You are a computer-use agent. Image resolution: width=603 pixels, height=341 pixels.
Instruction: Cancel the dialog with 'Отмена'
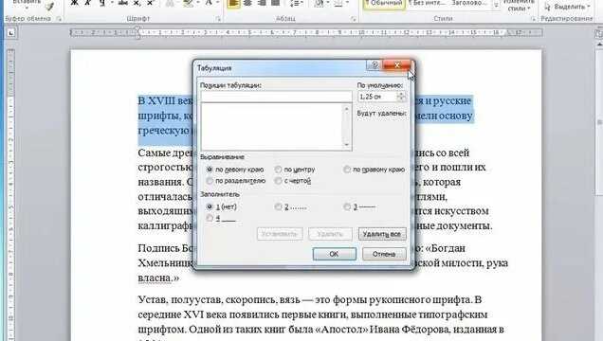[x=384, y=254]
